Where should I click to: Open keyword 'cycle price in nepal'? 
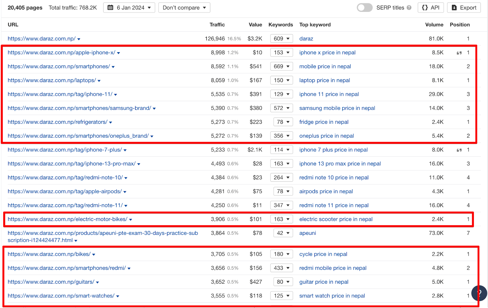point(323,254)
